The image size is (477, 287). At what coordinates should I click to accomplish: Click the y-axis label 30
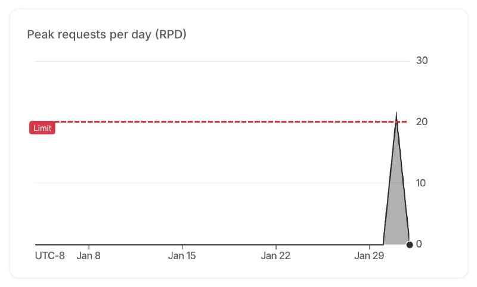422,61
